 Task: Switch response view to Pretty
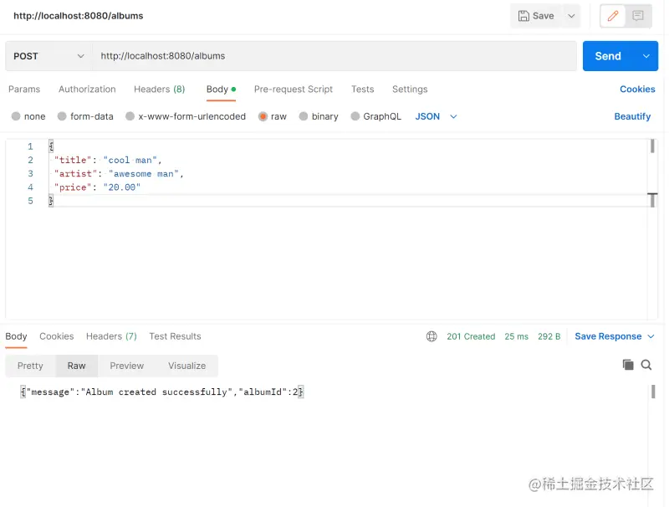(x=30, y=366)
